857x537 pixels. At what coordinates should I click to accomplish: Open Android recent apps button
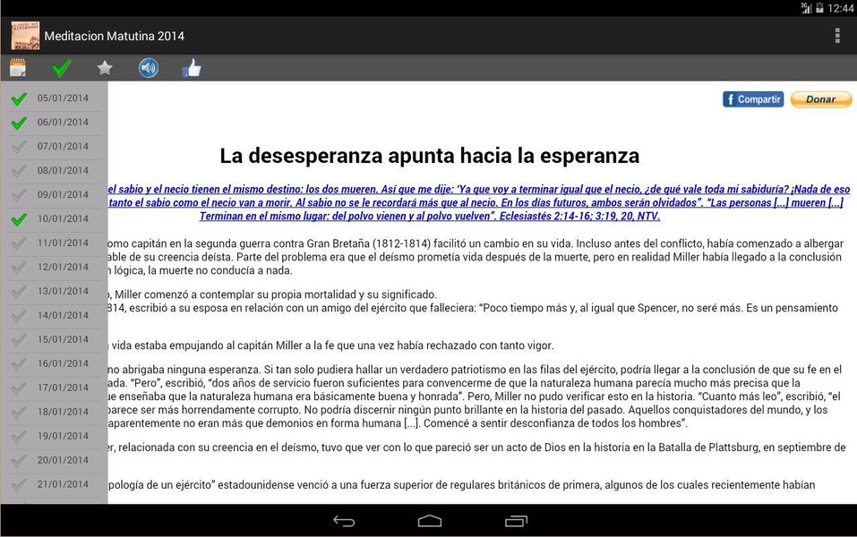(516, 521)
